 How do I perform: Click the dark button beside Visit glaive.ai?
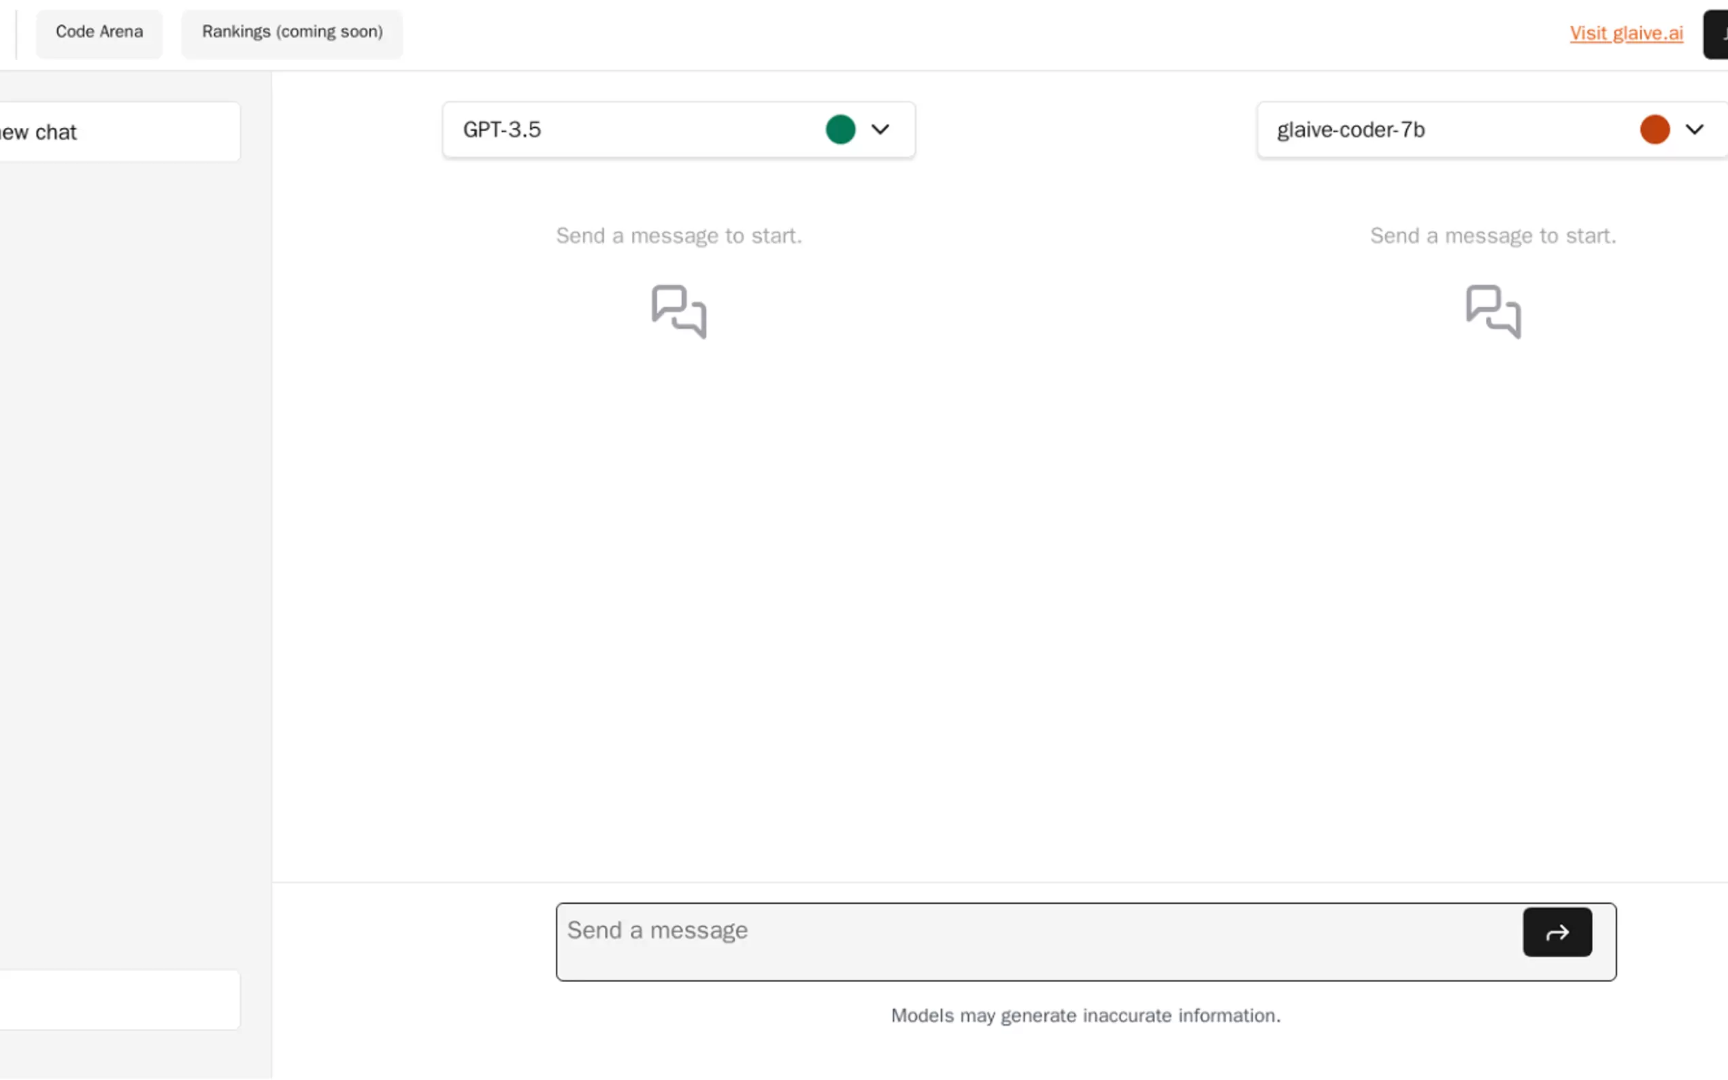pos(1717,34)
